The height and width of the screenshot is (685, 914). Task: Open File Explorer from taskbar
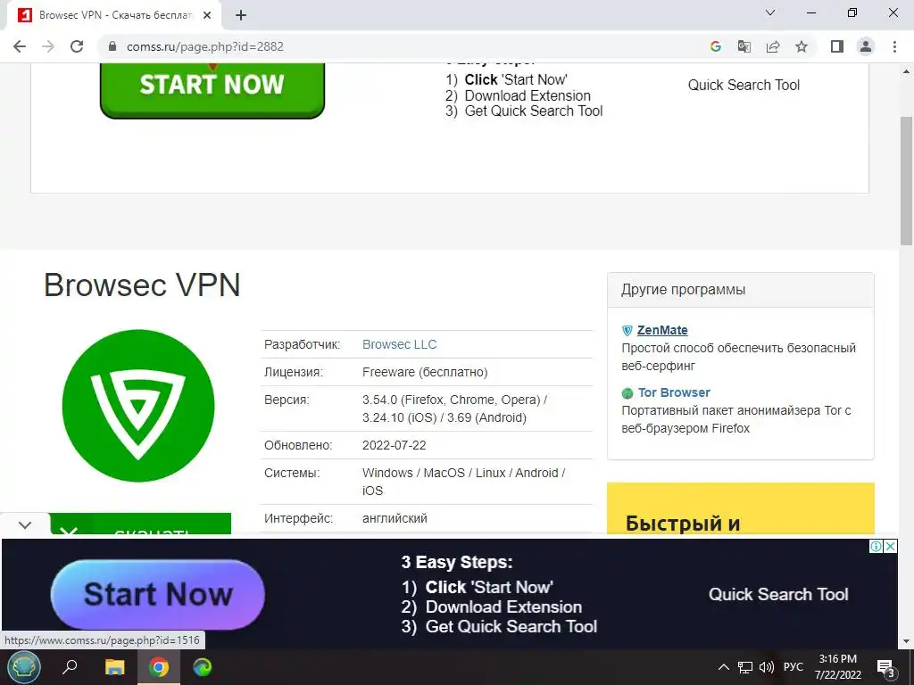[x=115, y=667]
